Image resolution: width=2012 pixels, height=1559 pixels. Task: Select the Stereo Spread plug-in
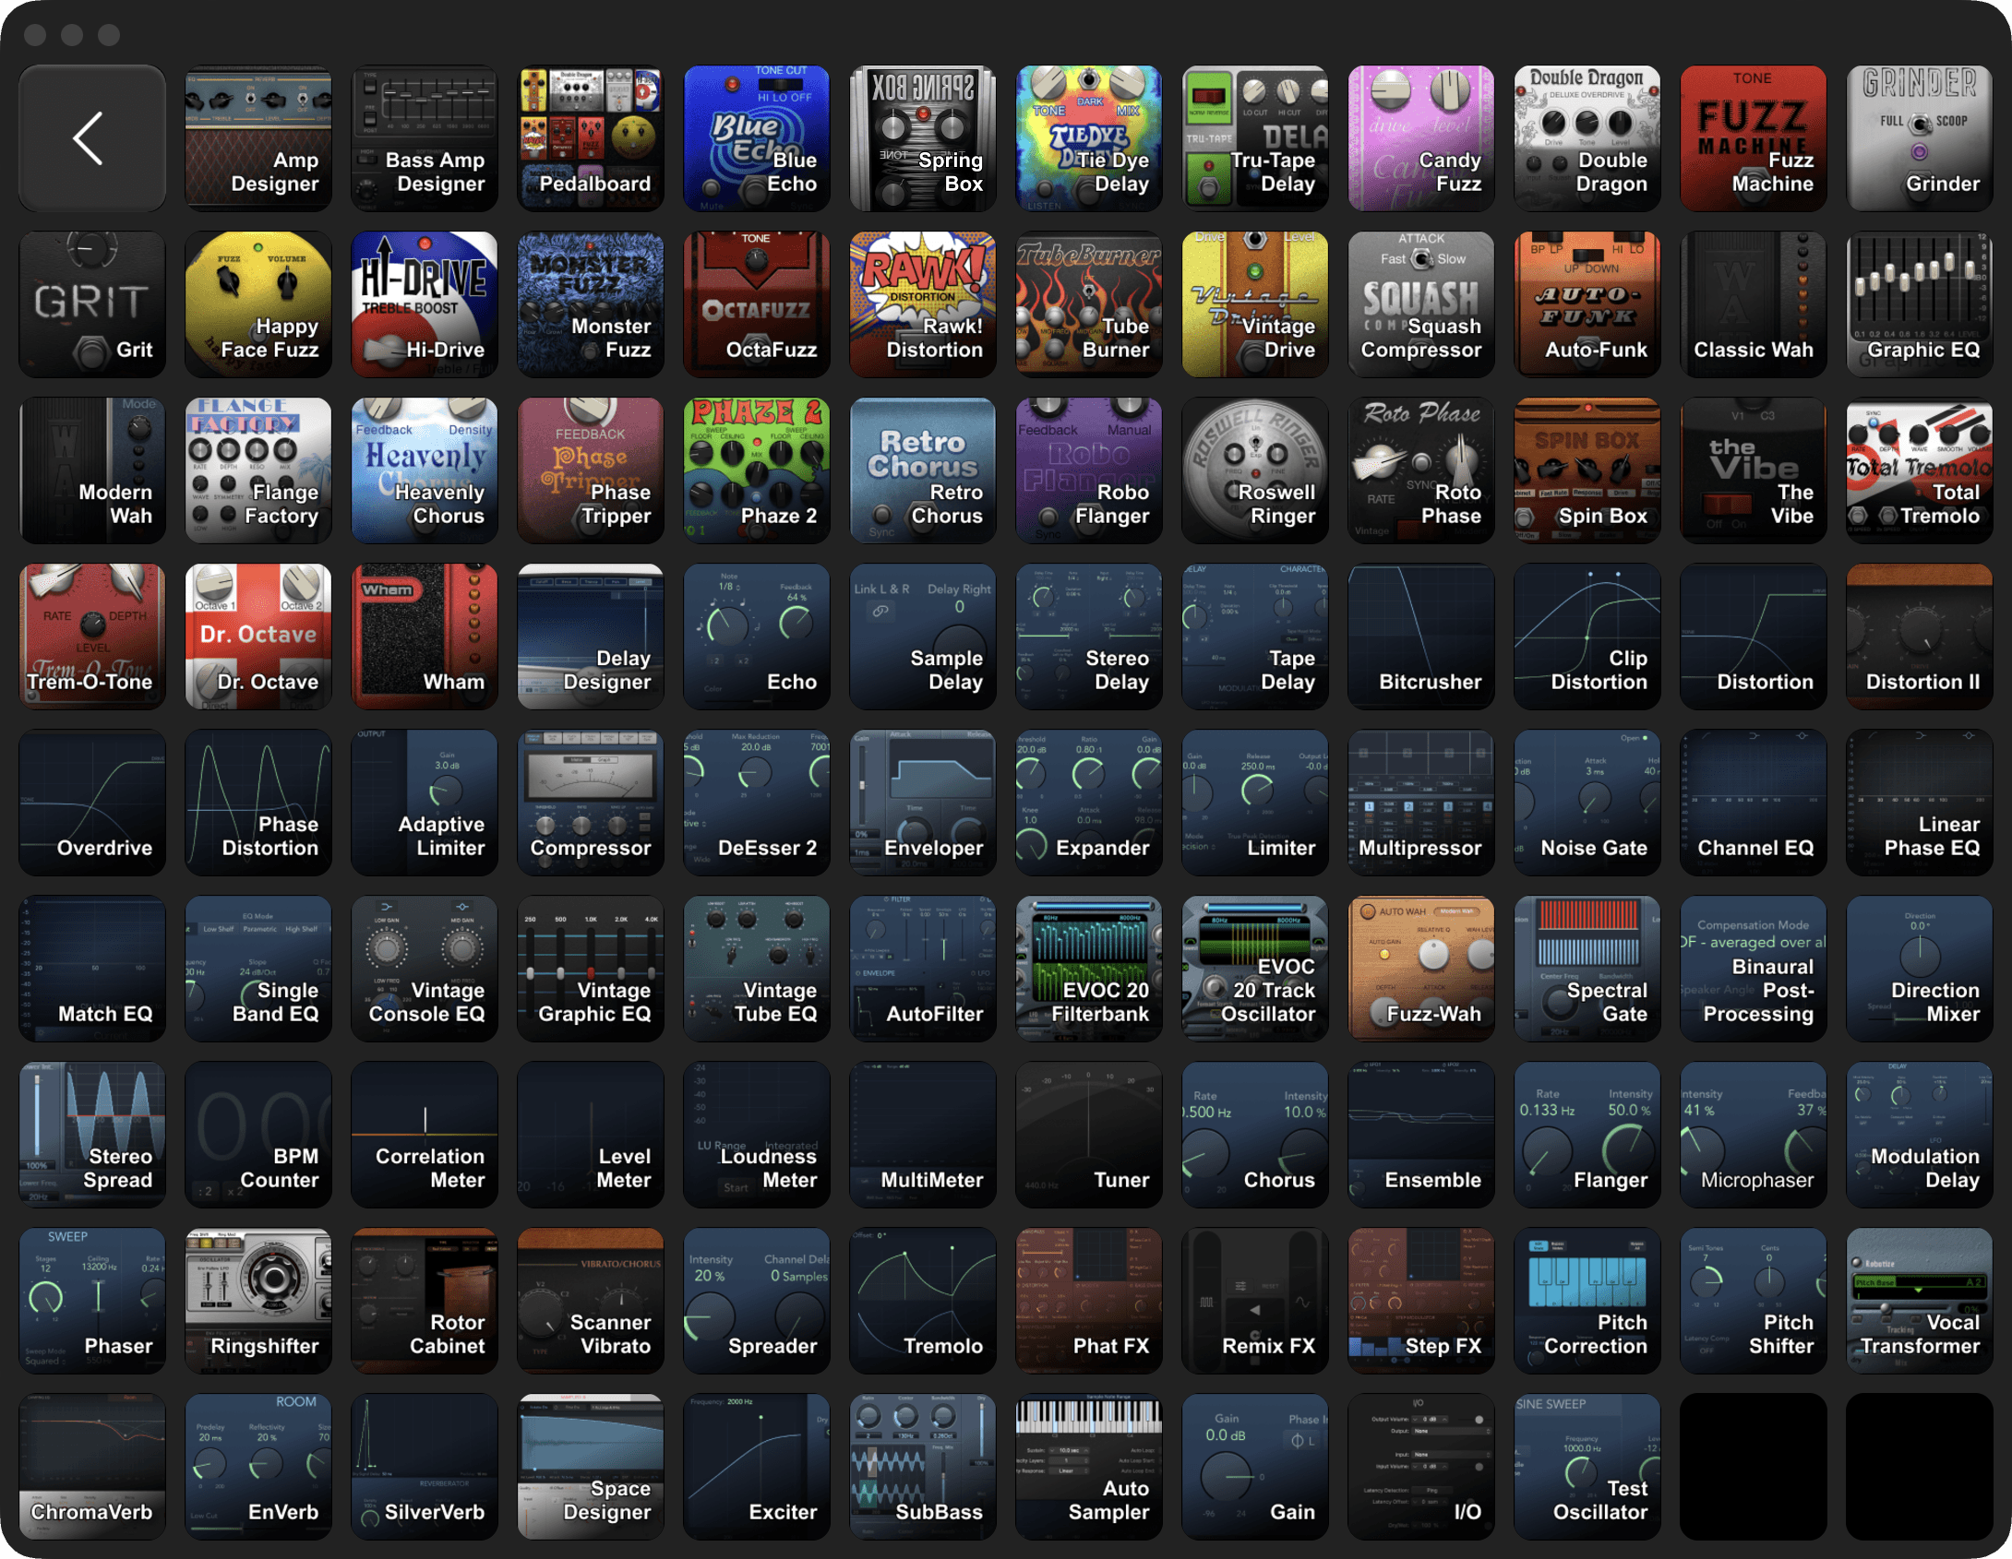coord(92,1135)
